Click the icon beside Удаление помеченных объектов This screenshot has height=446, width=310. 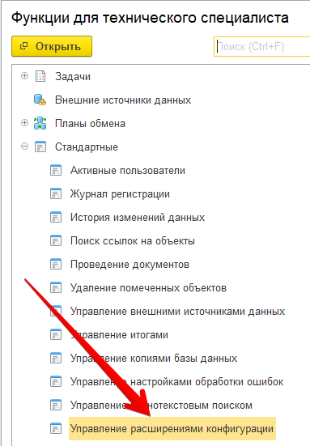[x=56, y=288]
